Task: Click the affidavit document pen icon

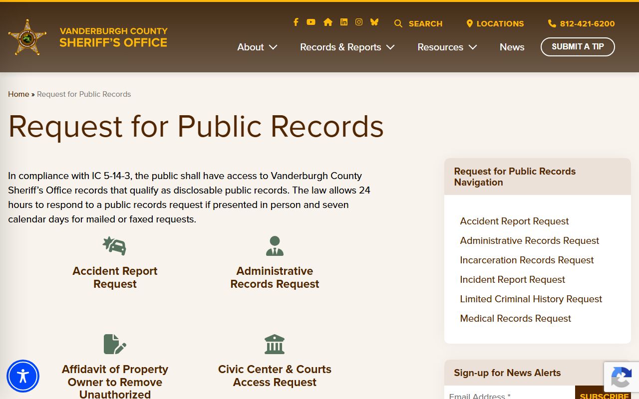Action: tap(115, 344)
